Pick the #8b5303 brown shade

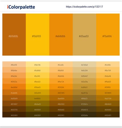click(x=61, y=103)
